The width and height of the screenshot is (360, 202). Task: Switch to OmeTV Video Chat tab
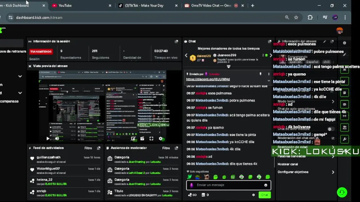pyautogui.click(x=214, y=6)
